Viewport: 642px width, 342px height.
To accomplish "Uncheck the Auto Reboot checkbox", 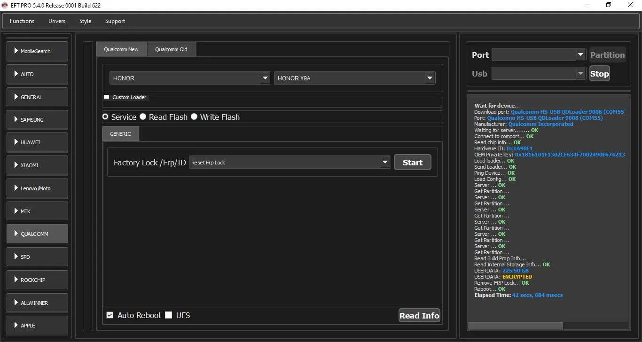I will click(110, 315).
